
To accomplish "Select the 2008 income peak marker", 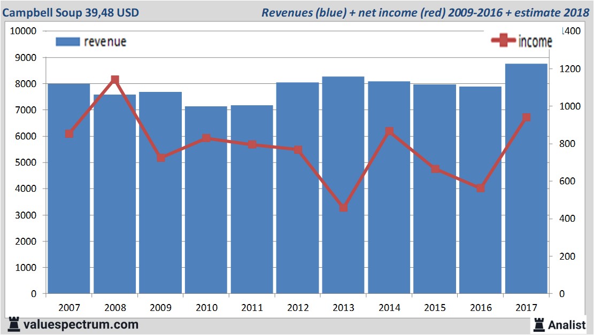I will (x=115, y=80).
